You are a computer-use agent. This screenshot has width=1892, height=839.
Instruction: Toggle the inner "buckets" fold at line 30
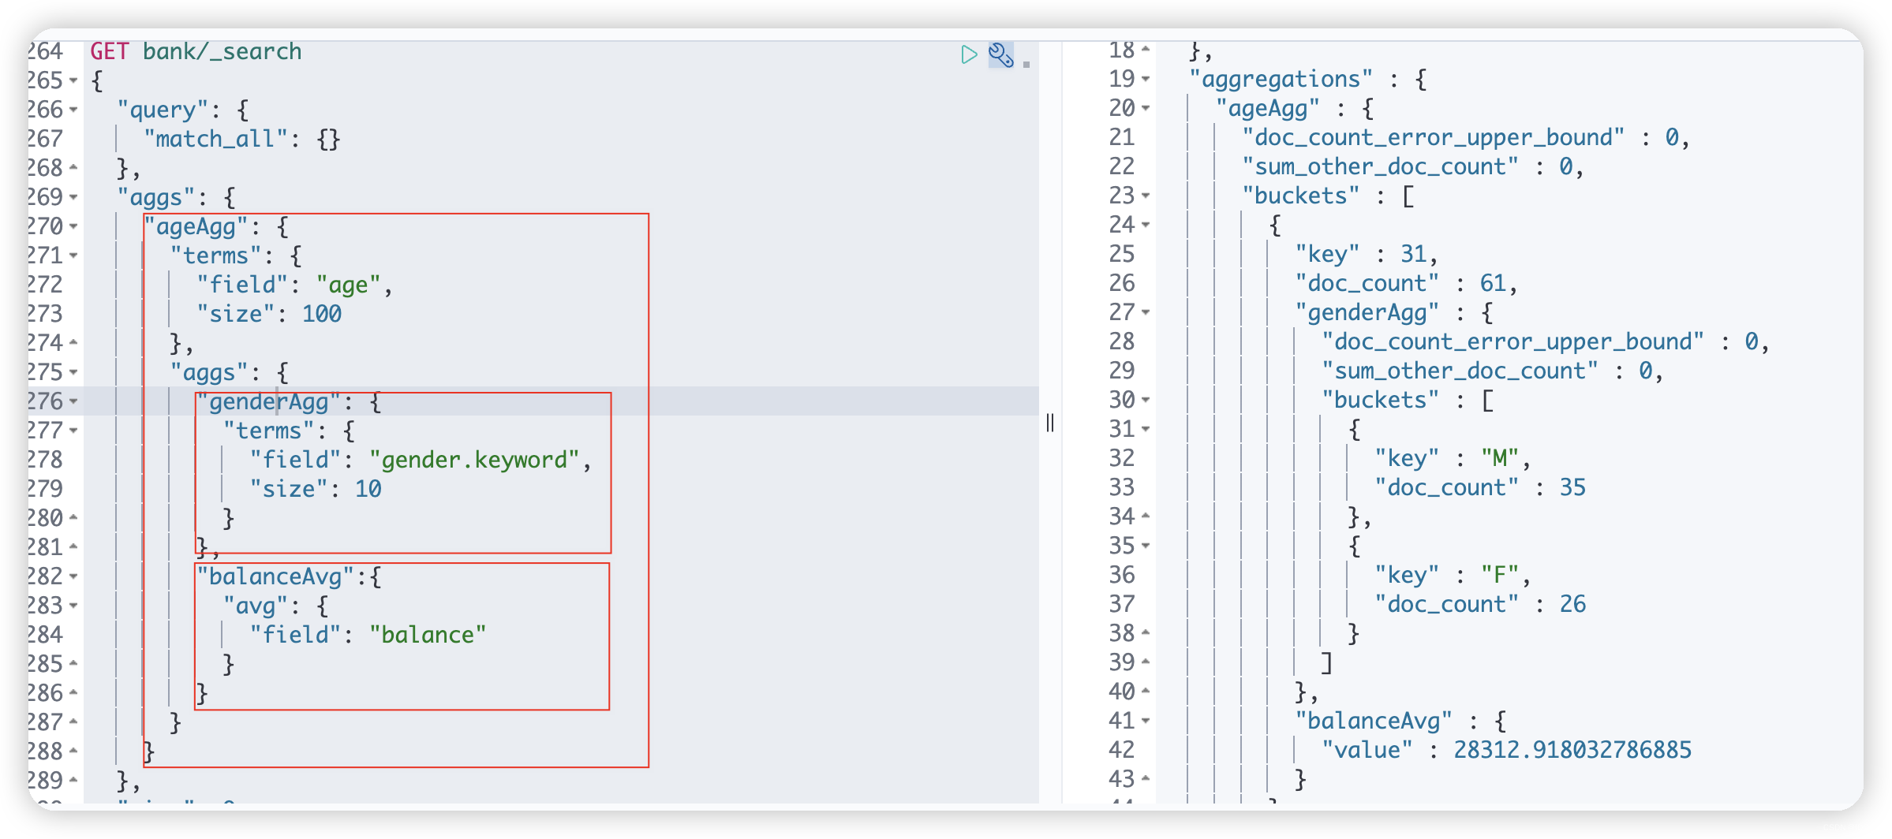coord(1144,400)
